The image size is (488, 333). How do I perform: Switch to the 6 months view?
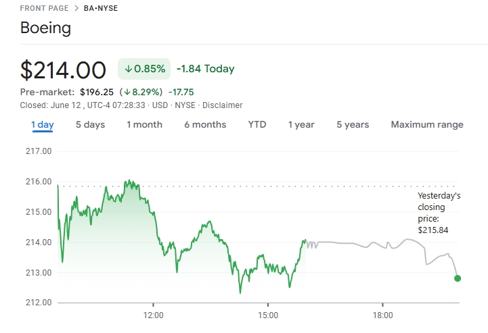(x=205, y=124)
